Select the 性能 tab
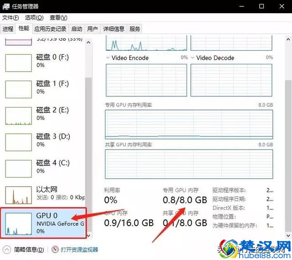Image resolution: width=292 pixels, height=260 pixels. click(x=24, y=28)
